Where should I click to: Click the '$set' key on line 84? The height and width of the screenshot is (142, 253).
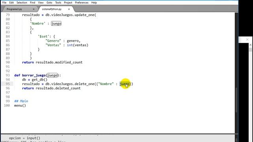[x=43, y=37]
